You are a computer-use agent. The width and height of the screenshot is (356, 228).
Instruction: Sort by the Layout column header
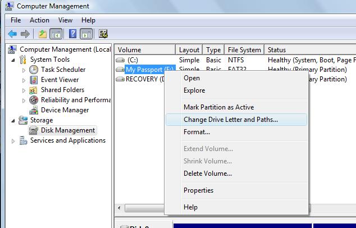point(189,50)
